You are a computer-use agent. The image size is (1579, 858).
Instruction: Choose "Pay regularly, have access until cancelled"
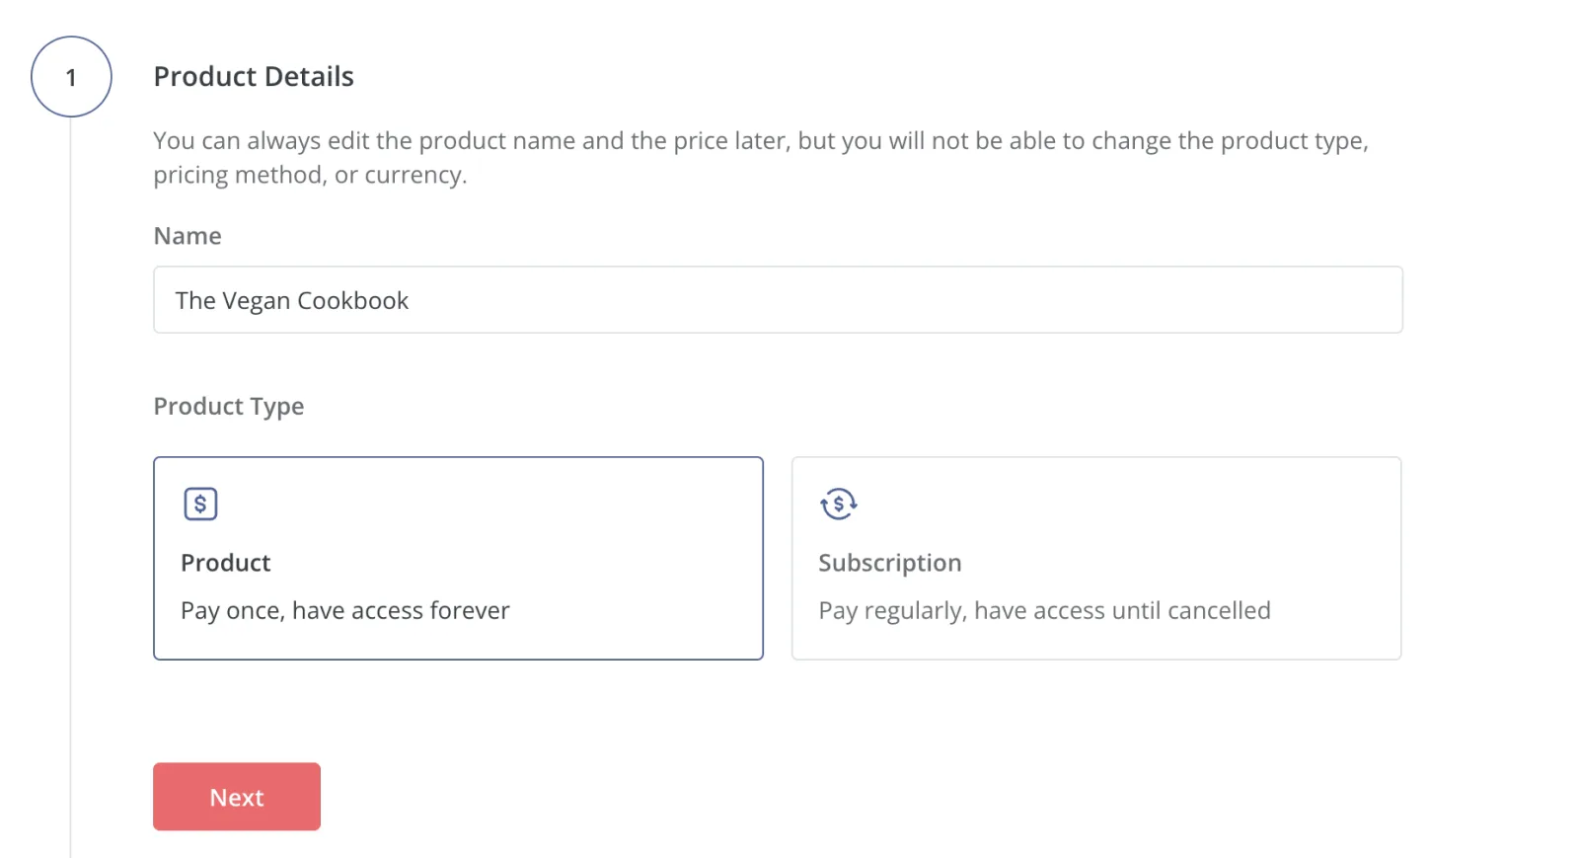[x=1044, y=611]
